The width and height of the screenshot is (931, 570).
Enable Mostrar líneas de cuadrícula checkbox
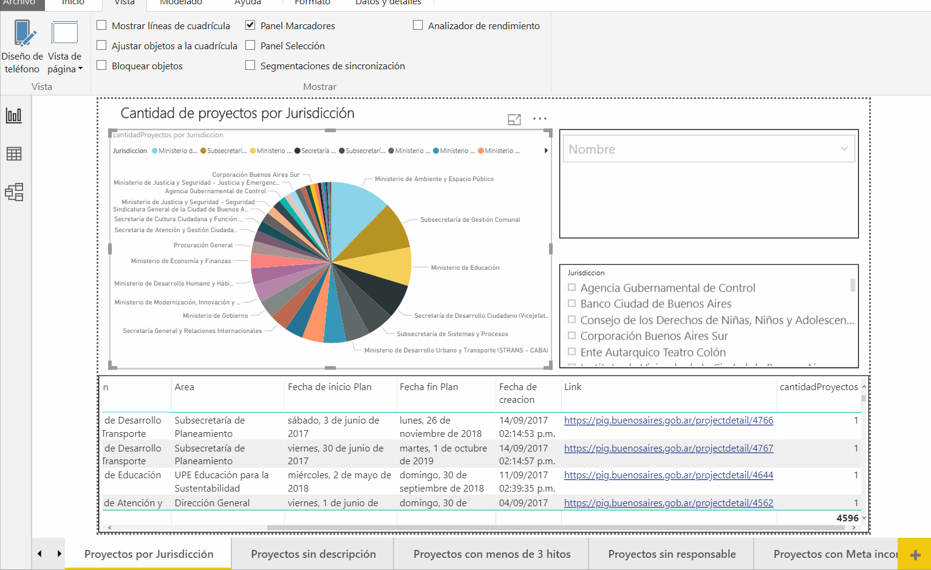point(102,26)
